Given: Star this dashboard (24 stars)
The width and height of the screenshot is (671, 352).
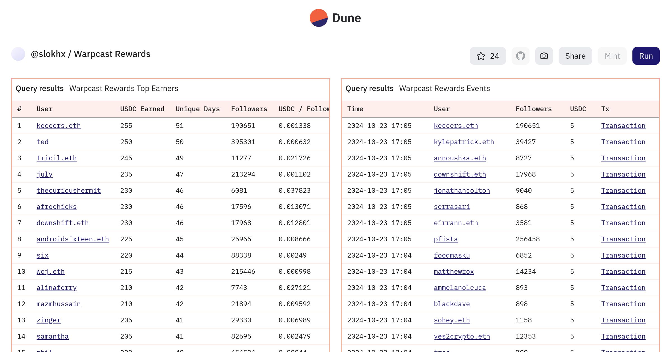Looking at the screenshot, I should click(488, 56).
